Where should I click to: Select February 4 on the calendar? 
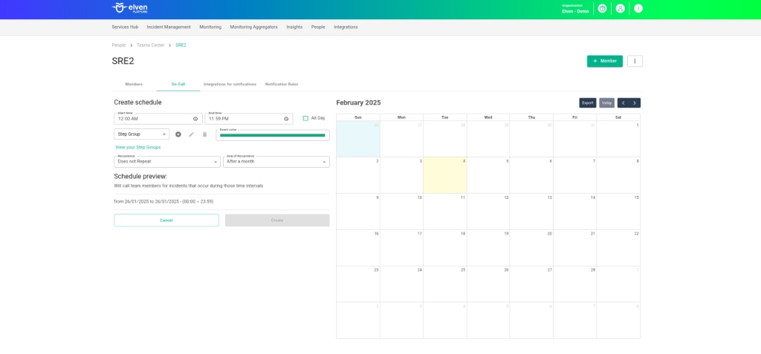(x=445, y=175)
